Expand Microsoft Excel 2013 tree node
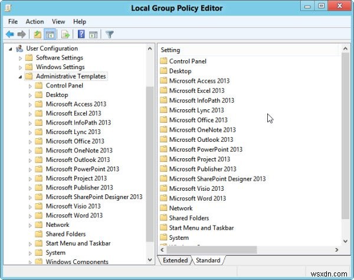354x280 pixels. [x=30, y=114]
